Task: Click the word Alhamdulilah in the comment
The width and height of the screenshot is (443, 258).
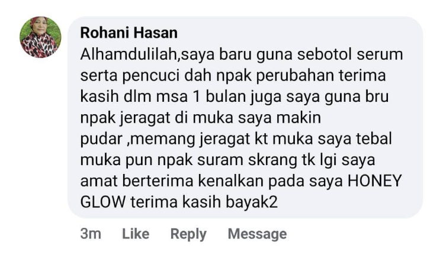Action: click(129, 54)
